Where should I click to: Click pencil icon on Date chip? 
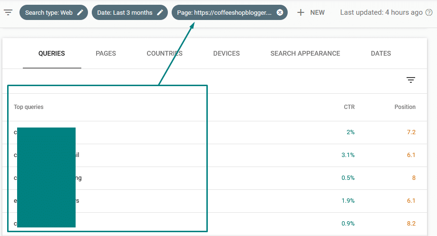click(x=160, y=12)
